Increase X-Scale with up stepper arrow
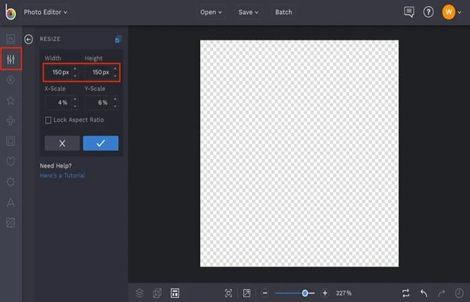Viewport: 470px width, 302px height. point(75,99)
